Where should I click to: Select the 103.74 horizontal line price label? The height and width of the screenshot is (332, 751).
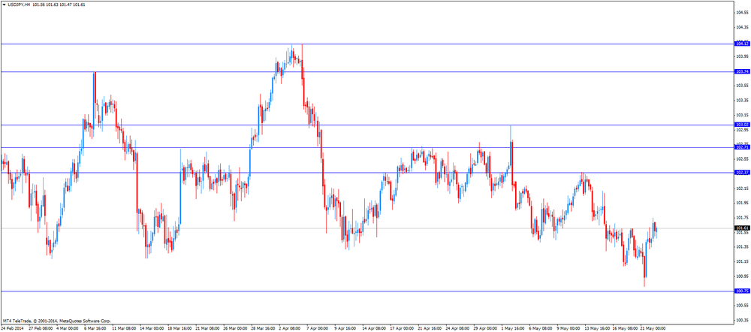click(743, 71)
